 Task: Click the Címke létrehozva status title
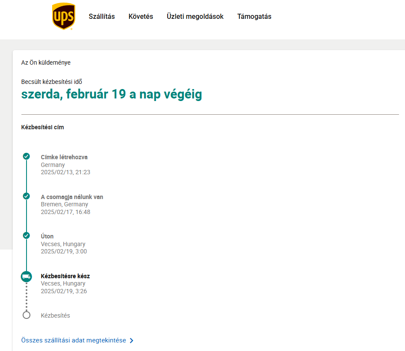[x=64, y=157]
